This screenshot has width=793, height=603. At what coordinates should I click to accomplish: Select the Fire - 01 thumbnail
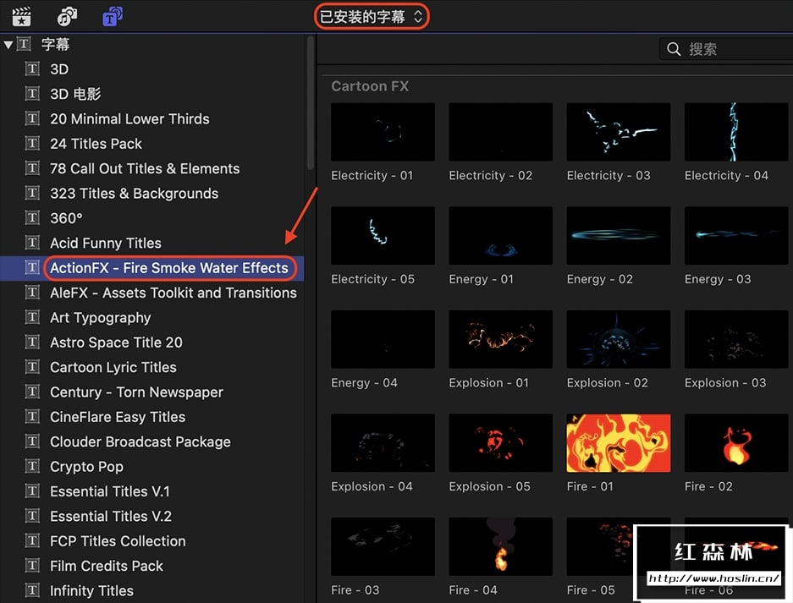click(619, 443)
